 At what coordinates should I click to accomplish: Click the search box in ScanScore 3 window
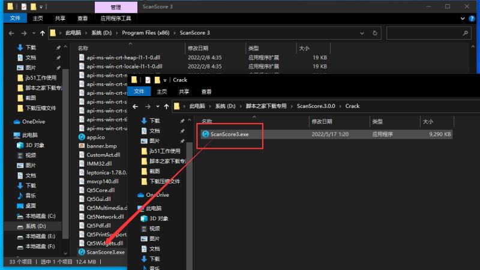[x=428, y=33]
